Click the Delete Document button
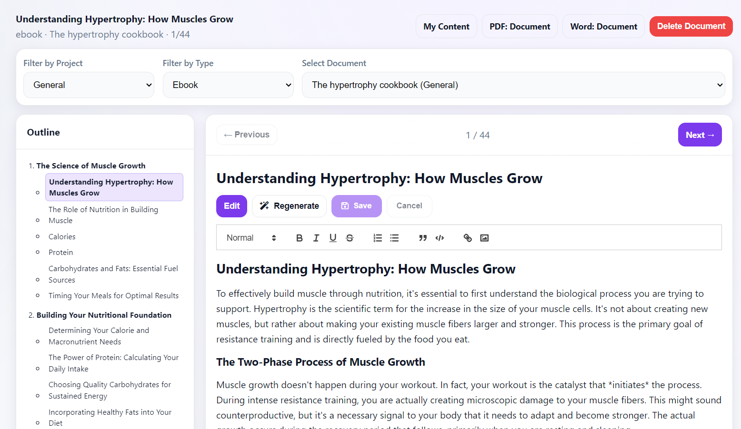Image resolution: width=741 pixels, height=429 pixels. click(x=691, y=26)
